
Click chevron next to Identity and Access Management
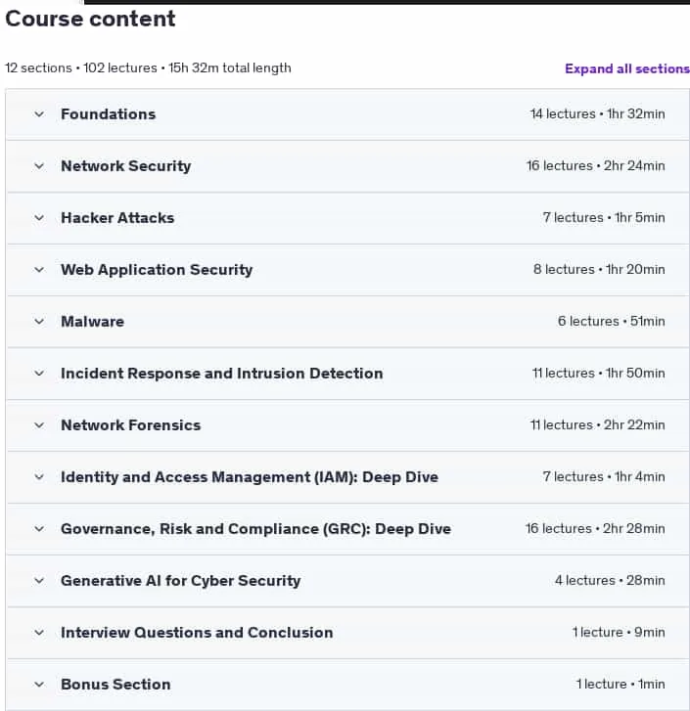39,477
